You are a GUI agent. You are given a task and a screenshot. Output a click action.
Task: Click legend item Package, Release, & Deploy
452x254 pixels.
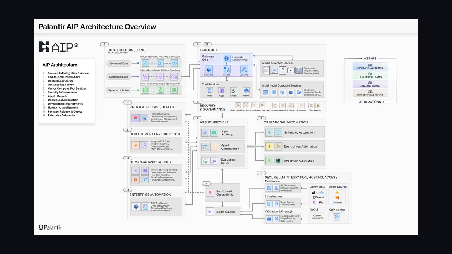(x=65, y=111)
